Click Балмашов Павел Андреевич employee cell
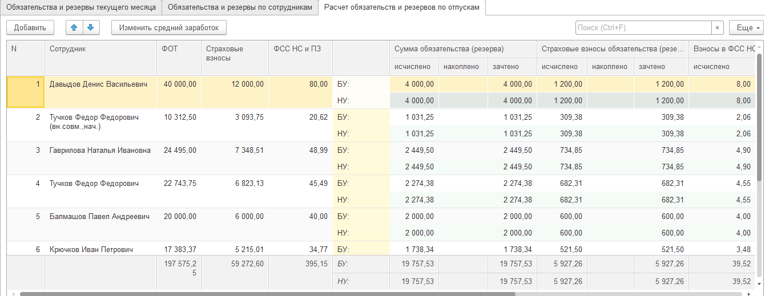 (x=99, y=217)
